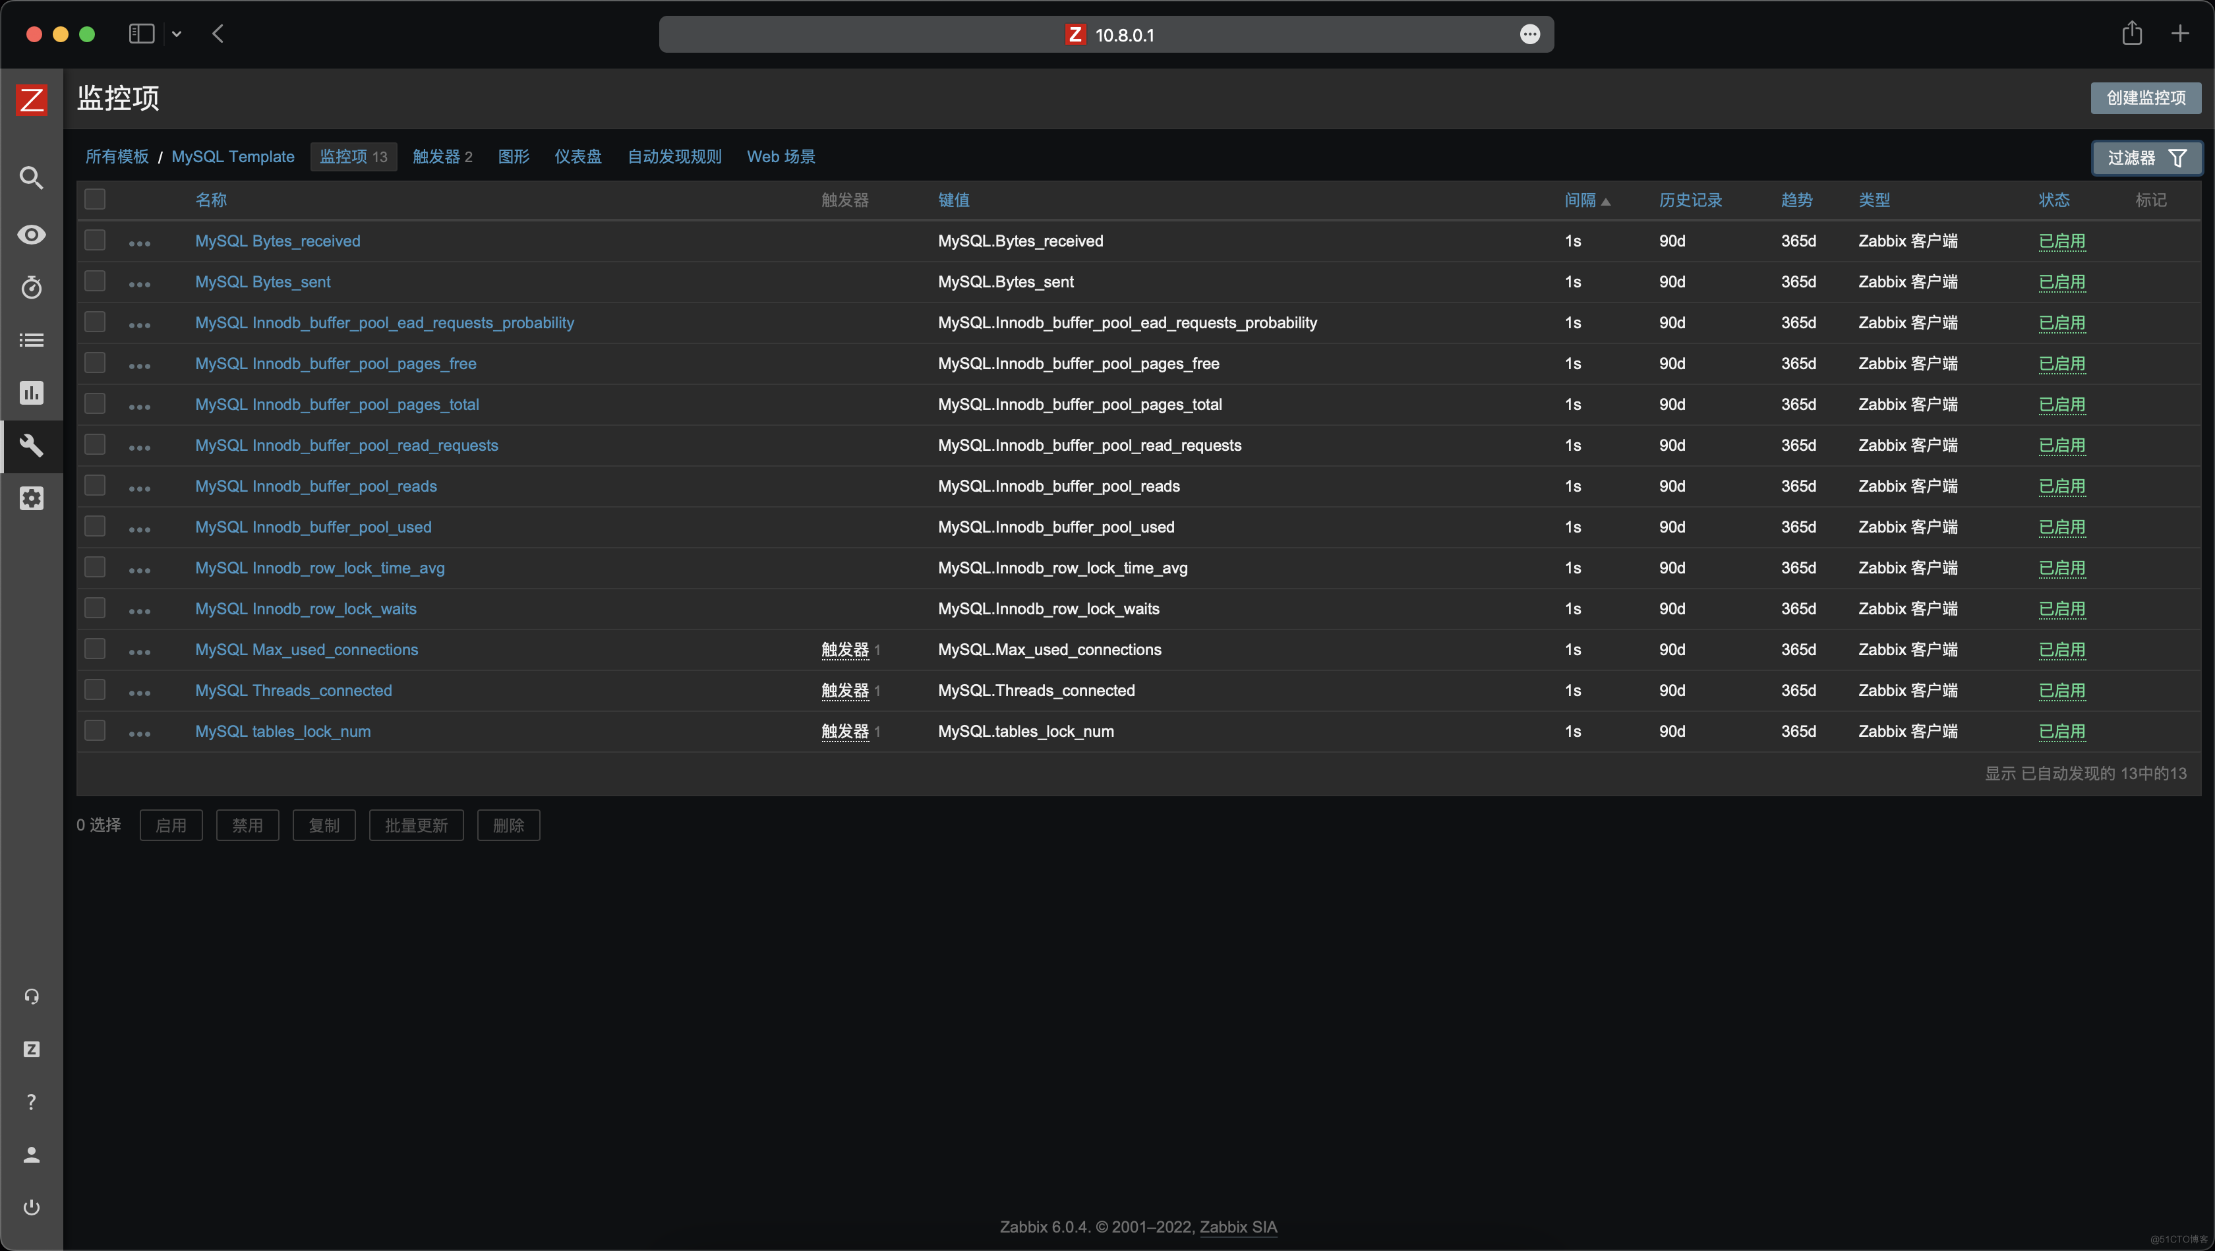2215x1251 pixels.
Task: Sort by 趋势 column header
Action: (1796, 200)
